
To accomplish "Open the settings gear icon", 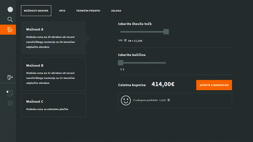I will point(10,103).
